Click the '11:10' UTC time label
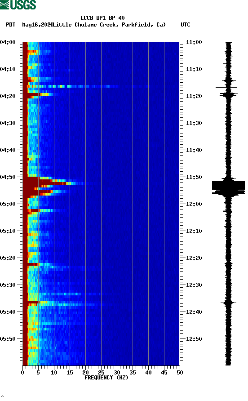This screenshot has height=401, width=248. coord(194,69)
